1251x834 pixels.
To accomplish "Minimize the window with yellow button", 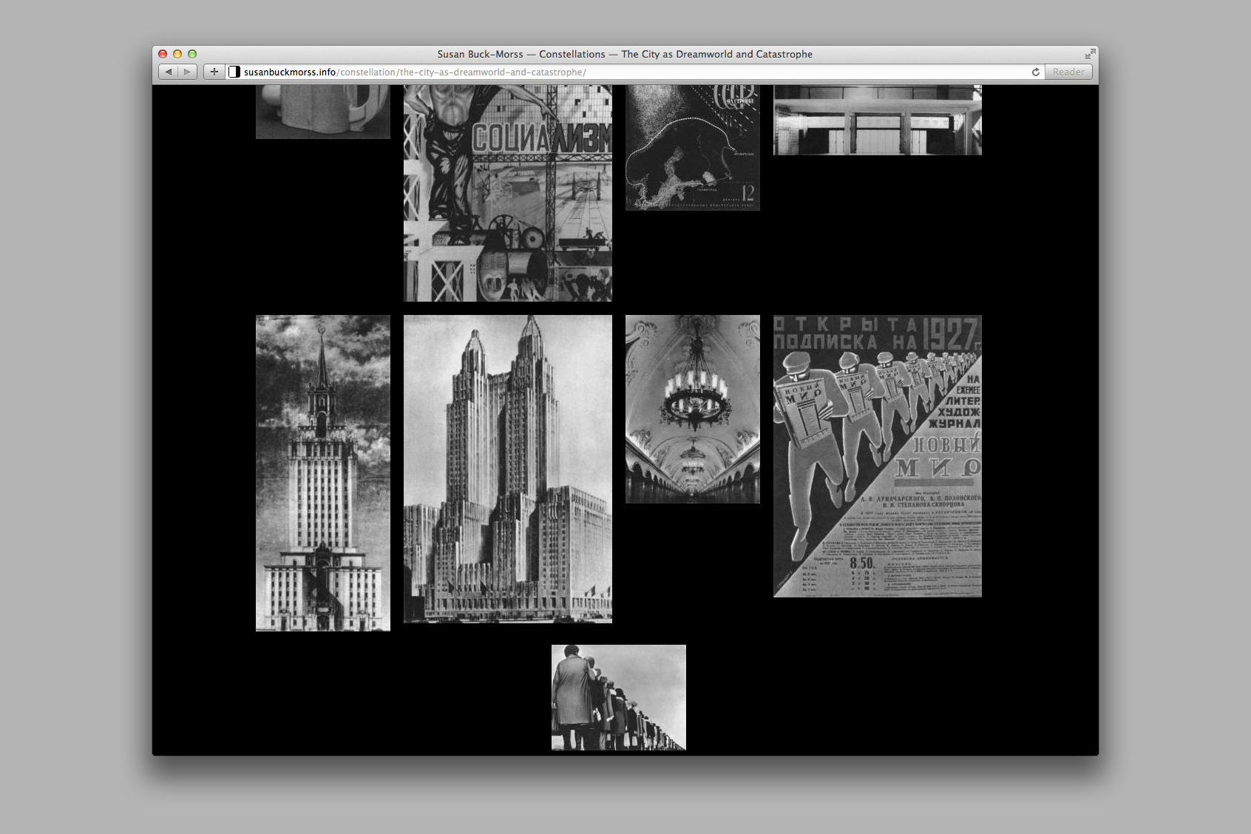I will [177, 54].
